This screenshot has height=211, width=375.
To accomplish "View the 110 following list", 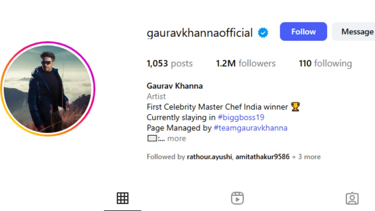I will click(x=325, y=63).
